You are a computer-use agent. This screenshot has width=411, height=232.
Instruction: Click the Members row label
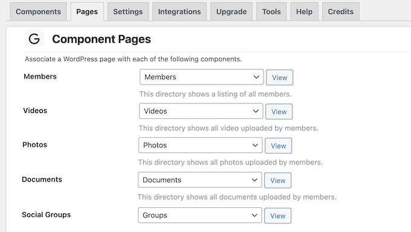(40, 77)
